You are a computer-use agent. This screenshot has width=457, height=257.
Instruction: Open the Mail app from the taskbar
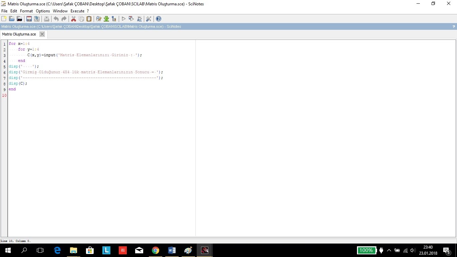point(139,250)
